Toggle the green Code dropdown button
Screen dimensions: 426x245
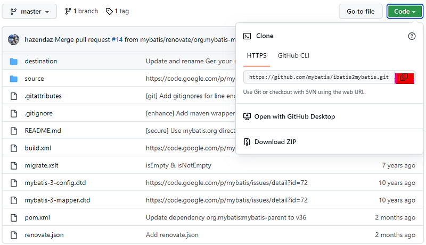point(405,11)
